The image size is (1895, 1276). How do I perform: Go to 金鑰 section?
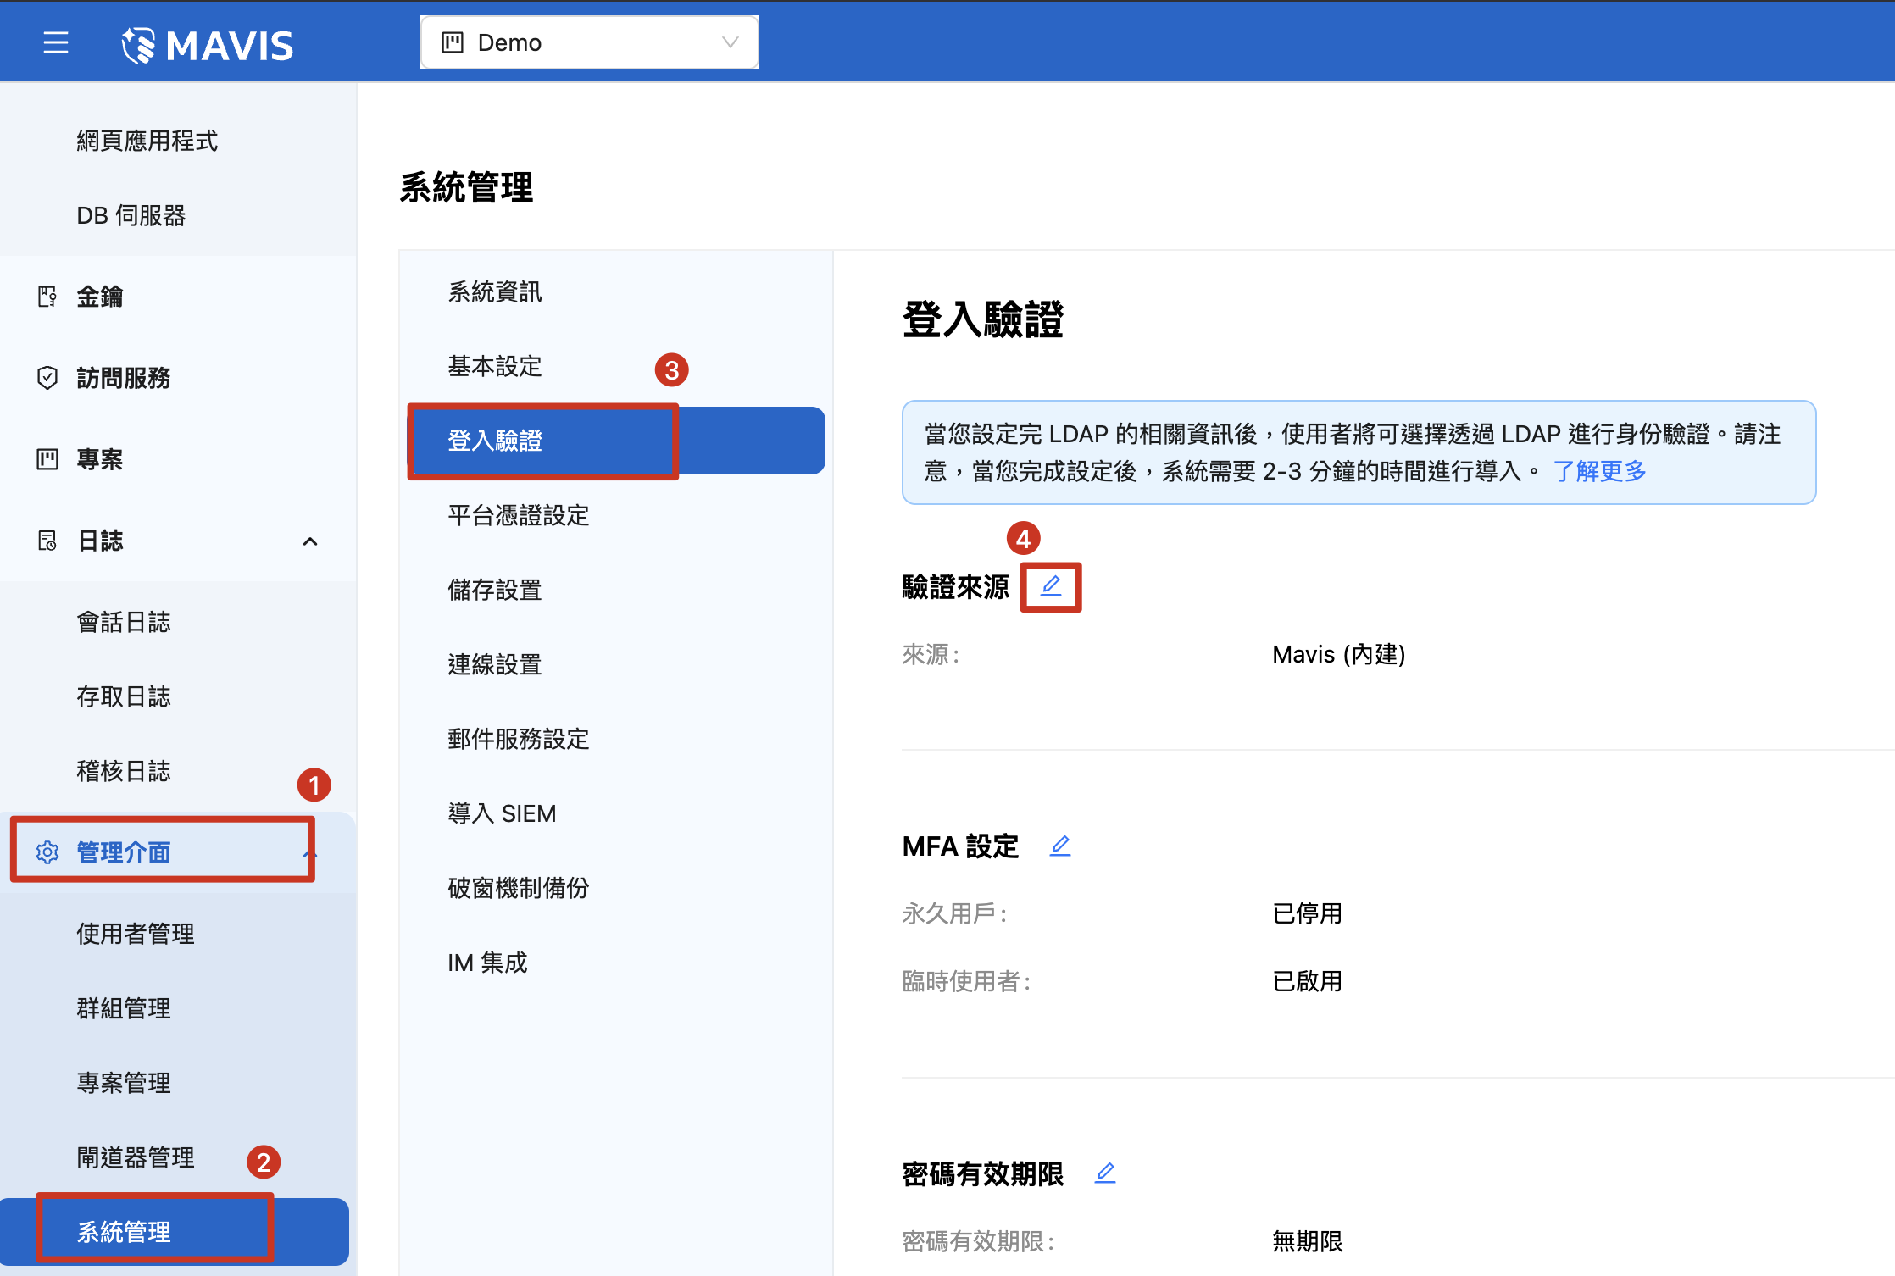(x=100, y=297)
